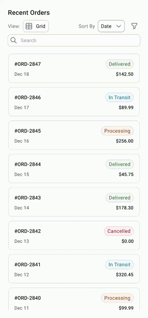Click the Delivered badge on #ORD-2843

pos(120,198)
